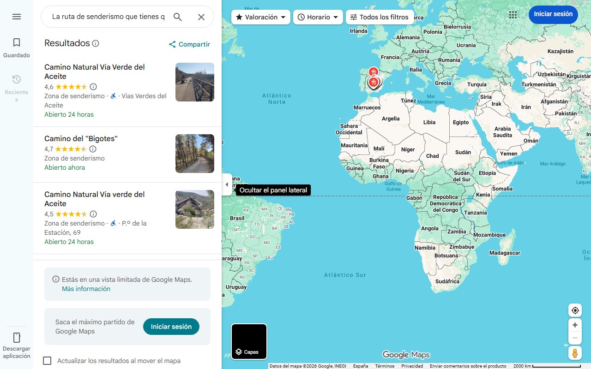The height and width of the screenshot is (369, 591).
Task: Clear the search box with X
Action: click(201, 17)
